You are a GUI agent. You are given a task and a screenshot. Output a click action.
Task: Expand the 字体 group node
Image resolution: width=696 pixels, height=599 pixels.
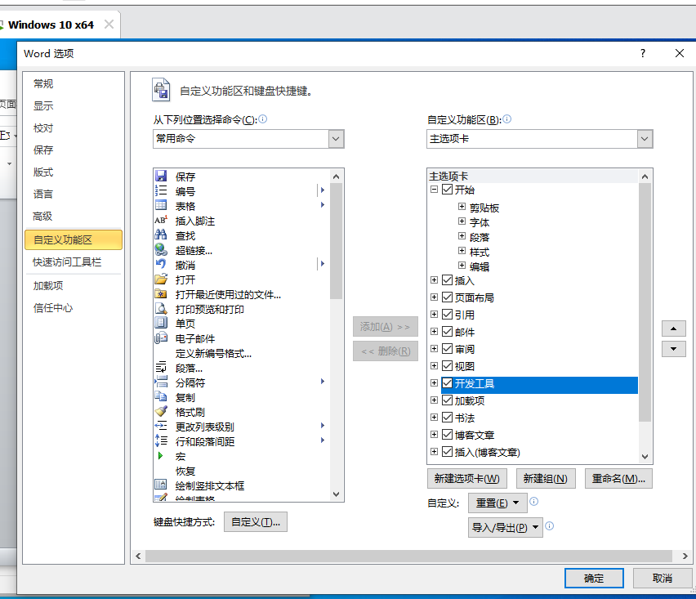click(462, 221)
